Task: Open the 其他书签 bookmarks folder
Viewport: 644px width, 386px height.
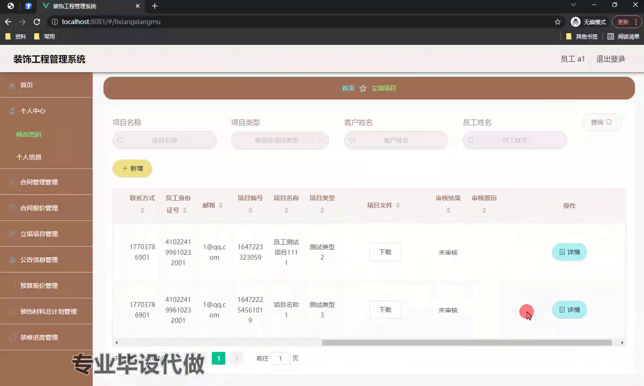Action: pyautogui.click(x=582, y=37)
